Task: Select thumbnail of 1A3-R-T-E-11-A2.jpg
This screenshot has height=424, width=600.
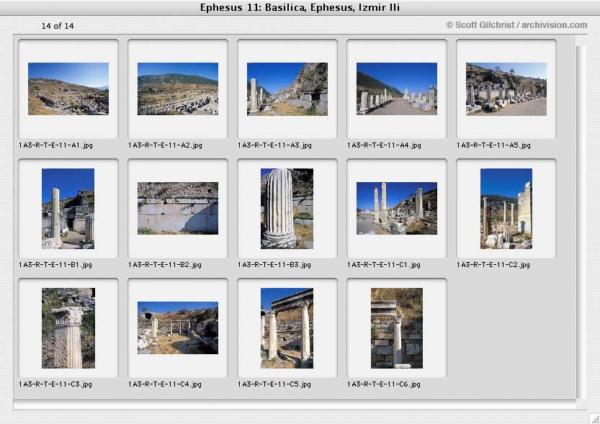Action: (x=177, y=89)
